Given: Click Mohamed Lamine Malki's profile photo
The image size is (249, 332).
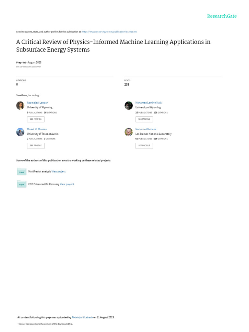Looking at the screenshot, I should [129, 105].
